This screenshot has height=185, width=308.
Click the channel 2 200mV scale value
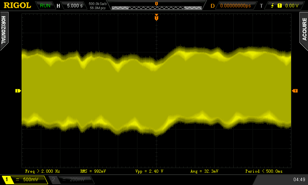click(77, 180)
